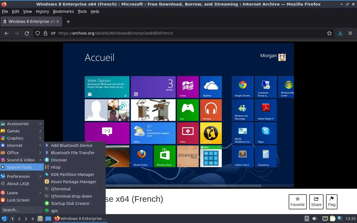Click the LXQt start menu button
Screen dimensions: 357x223
[x=4, y=219]
